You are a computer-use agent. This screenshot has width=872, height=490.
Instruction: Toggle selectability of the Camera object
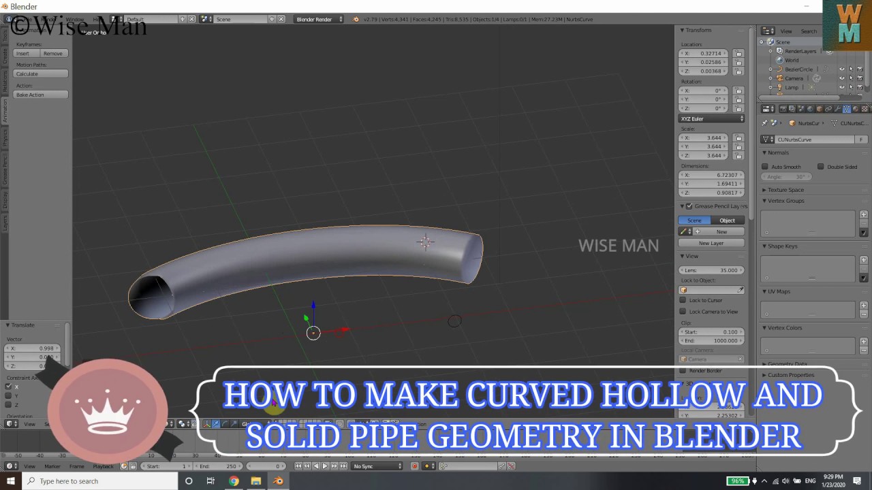tap(851, 78)
